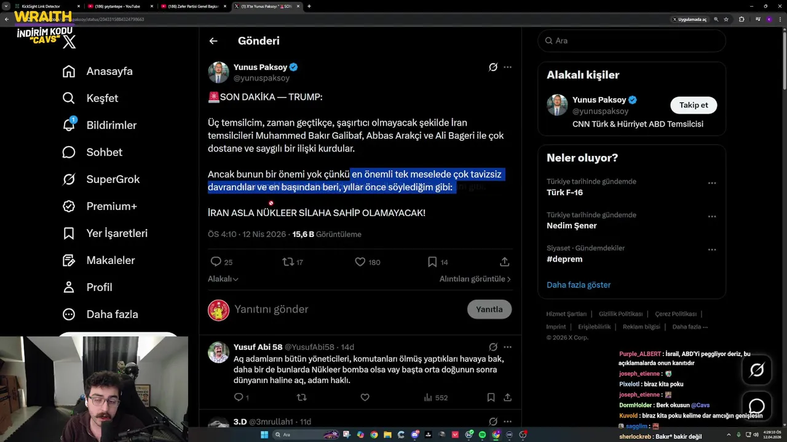Open Yunus Paksoy's avatar in Alakalı kişiler
The image size is (787, 442).
(x=557, y=105)
